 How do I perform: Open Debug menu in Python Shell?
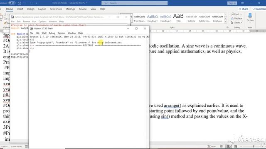click(x=52, y=33)
